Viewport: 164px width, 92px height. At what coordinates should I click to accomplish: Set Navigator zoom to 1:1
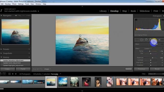24,16
